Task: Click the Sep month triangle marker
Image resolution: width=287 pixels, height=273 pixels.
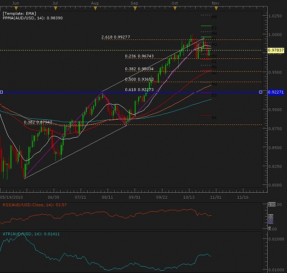Action: tap(135, 8)
